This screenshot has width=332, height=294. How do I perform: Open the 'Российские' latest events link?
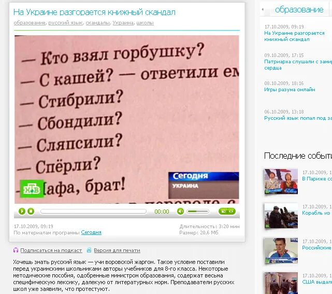[x=317, y=247]
